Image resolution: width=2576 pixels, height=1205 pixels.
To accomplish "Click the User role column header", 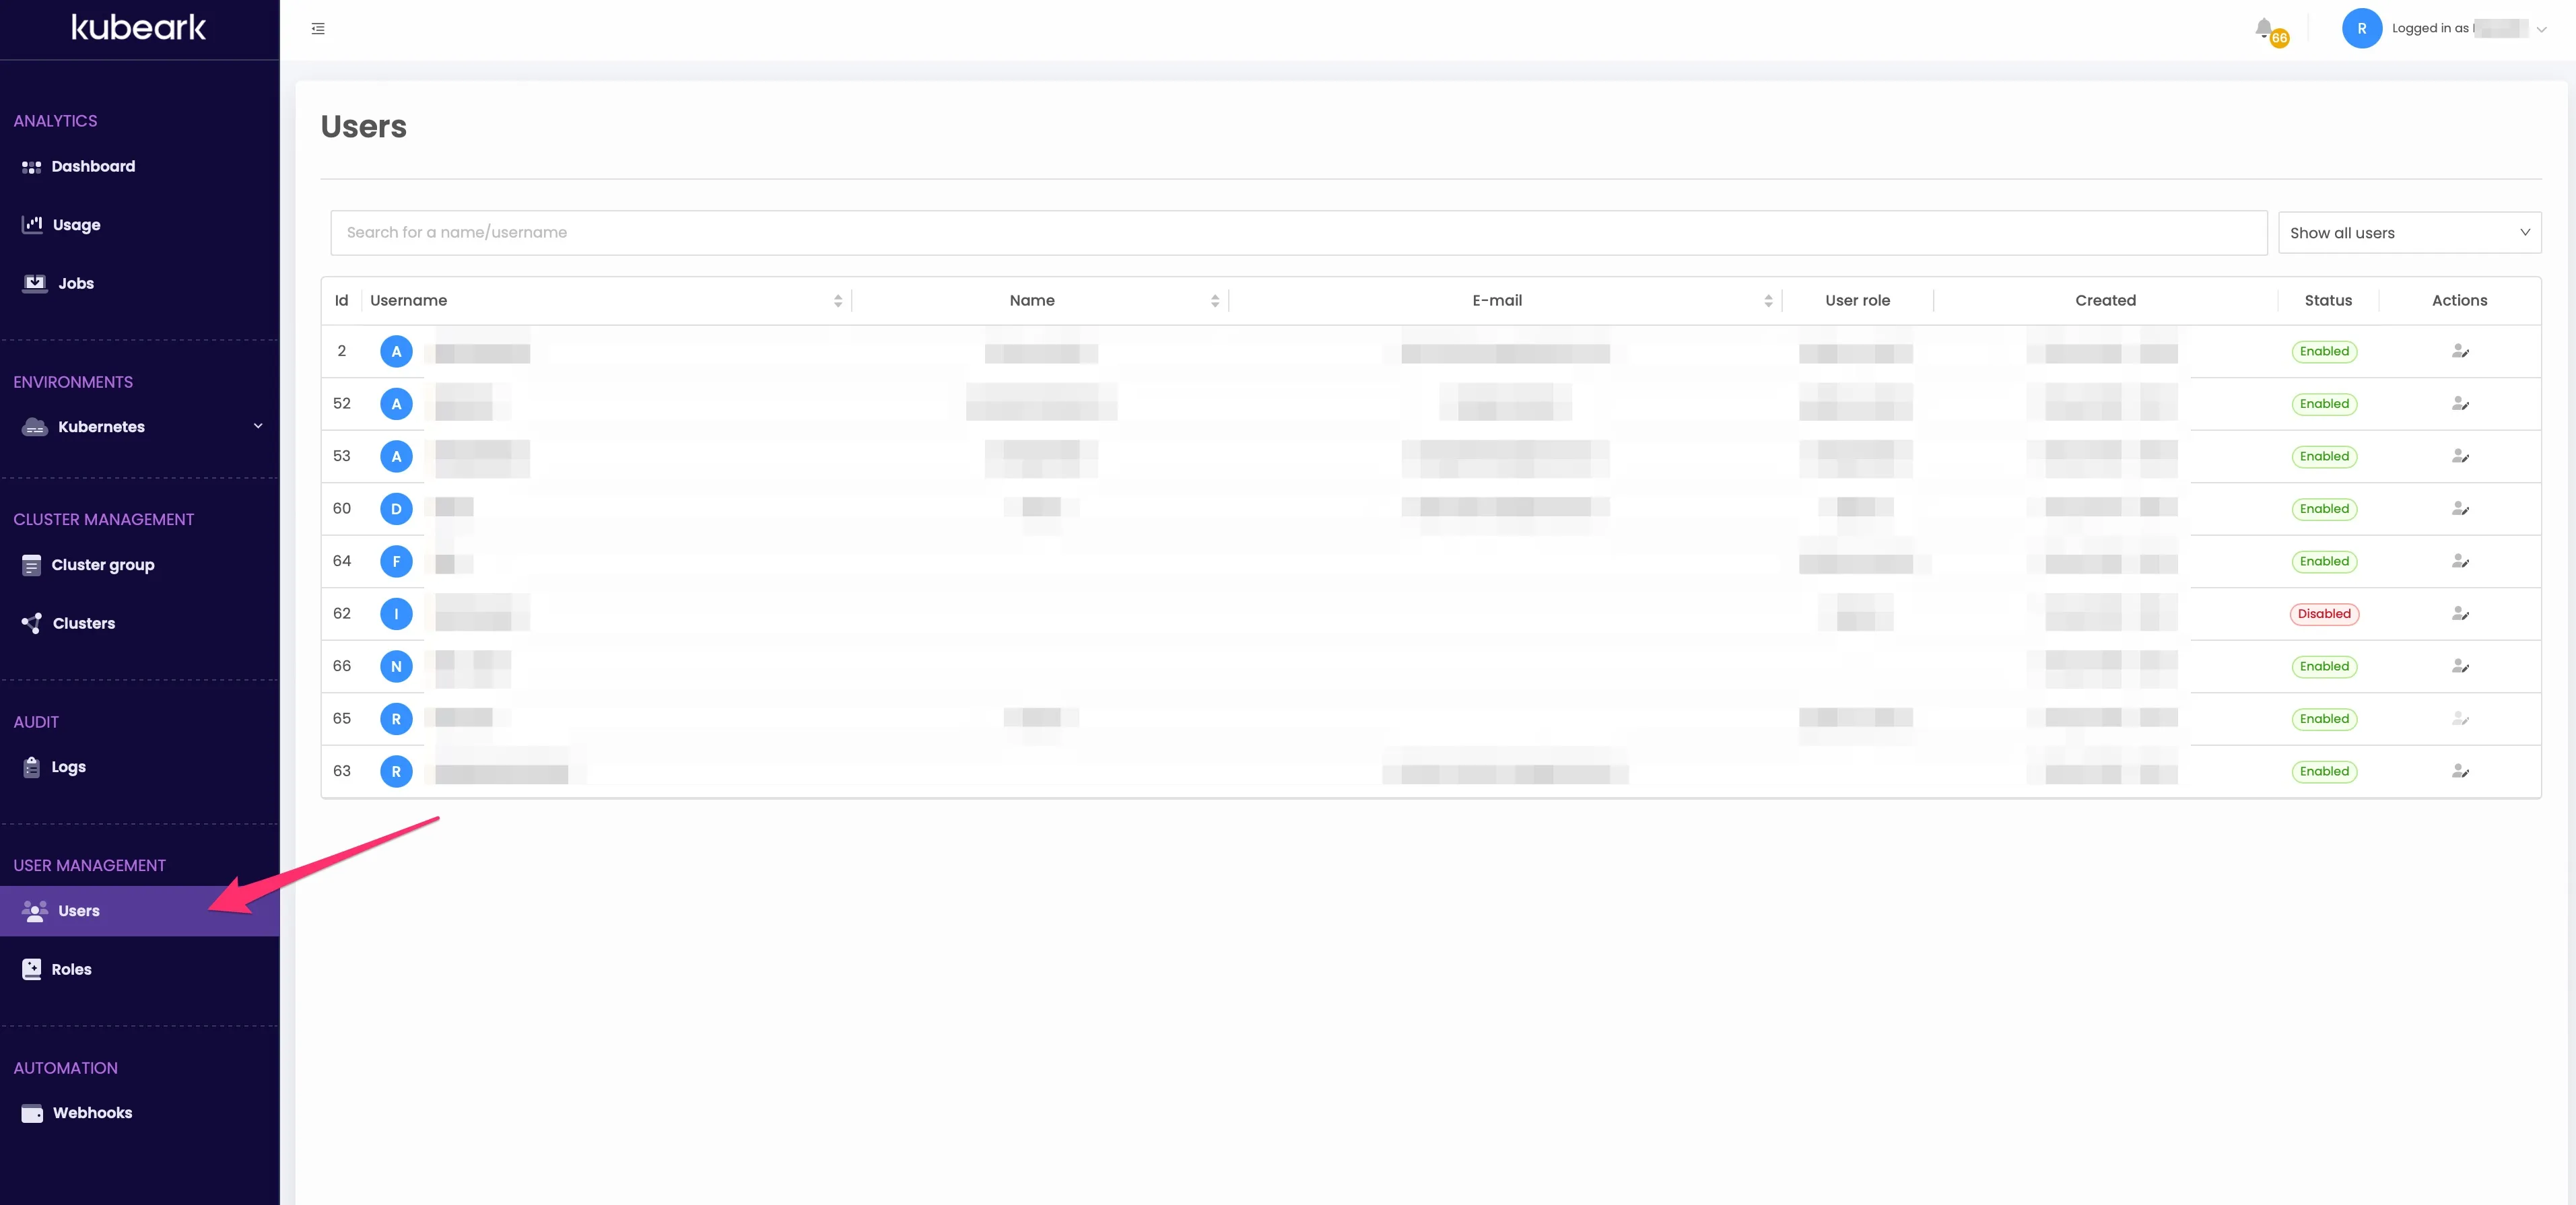I will [1857, 300].
